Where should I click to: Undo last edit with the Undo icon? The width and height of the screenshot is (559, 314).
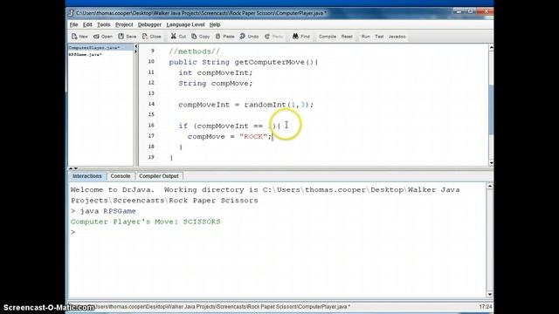coord(243,37)
